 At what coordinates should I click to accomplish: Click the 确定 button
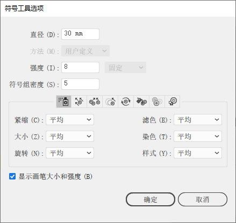[151, 199]
